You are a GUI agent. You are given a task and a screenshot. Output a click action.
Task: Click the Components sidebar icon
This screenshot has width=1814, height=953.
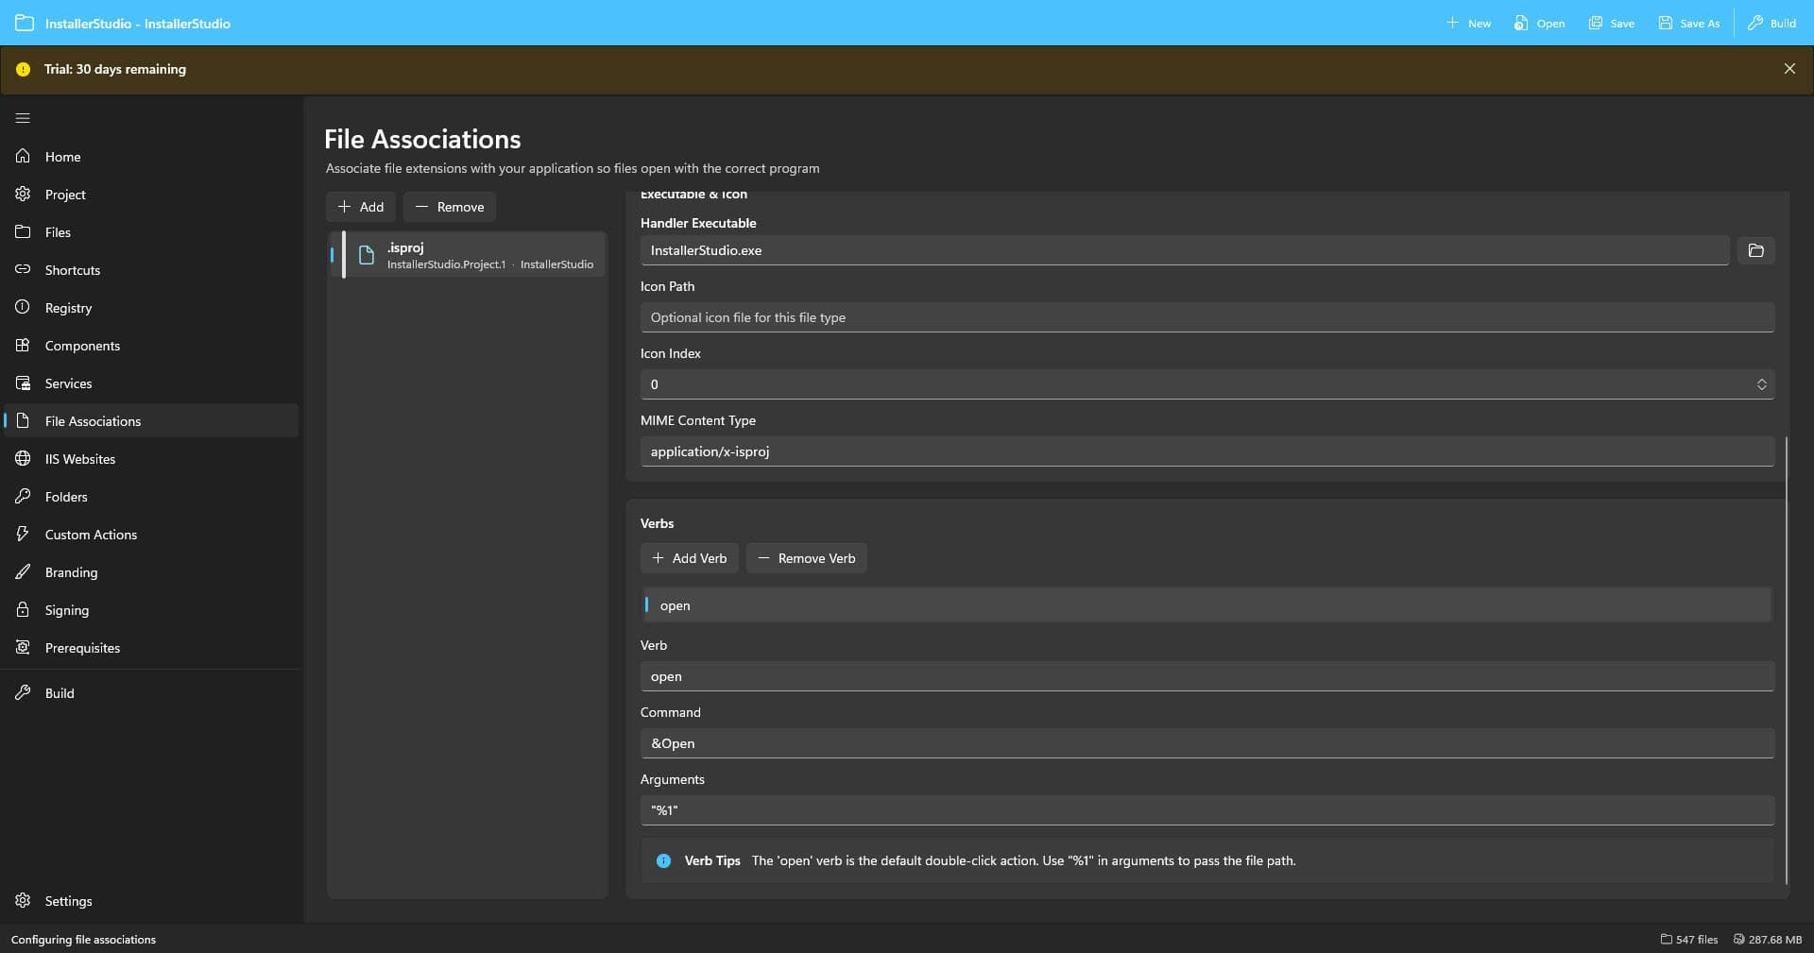[x=23, y=345]
